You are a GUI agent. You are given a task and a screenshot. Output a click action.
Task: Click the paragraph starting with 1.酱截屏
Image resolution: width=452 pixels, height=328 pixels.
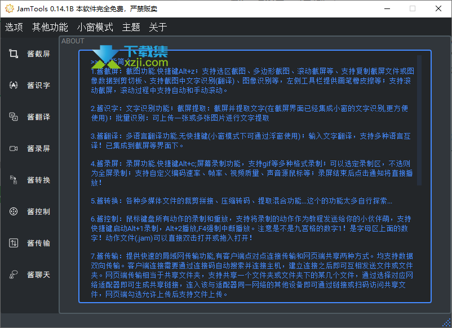click(252, 81)
